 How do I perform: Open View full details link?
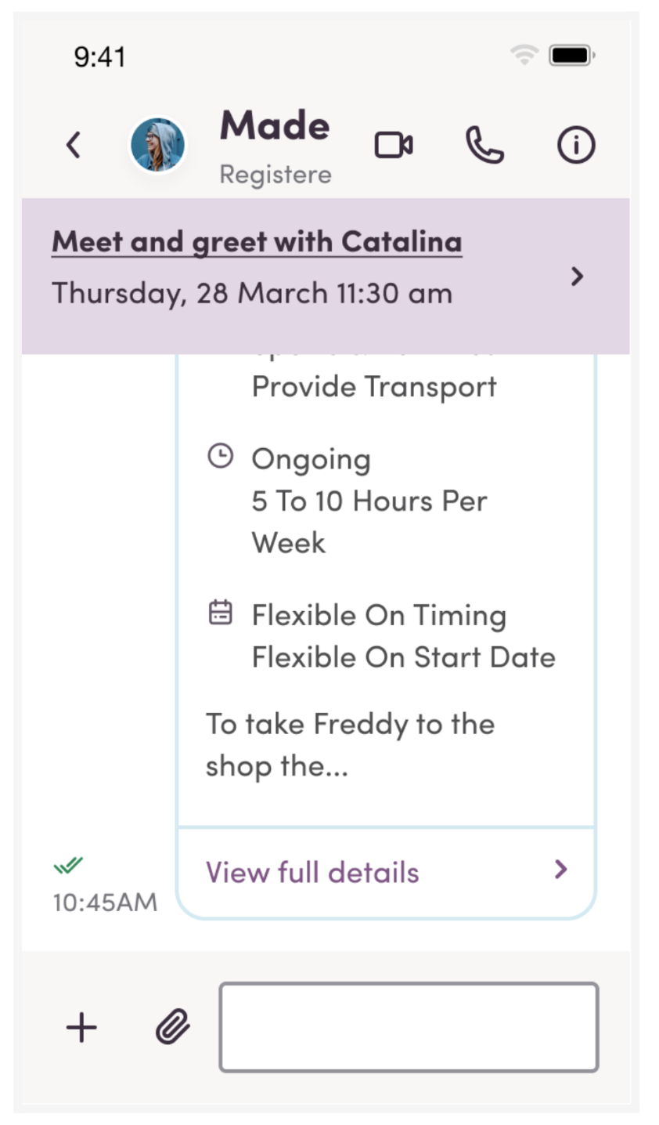point(312,872)
